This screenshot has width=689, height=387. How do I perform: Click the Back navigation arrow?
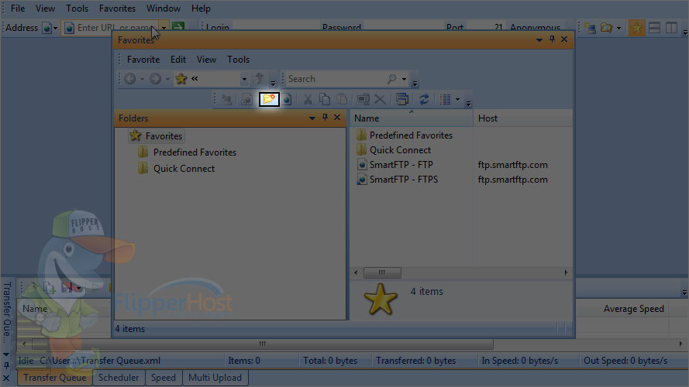pyautogui.click(x=129, y=79)
